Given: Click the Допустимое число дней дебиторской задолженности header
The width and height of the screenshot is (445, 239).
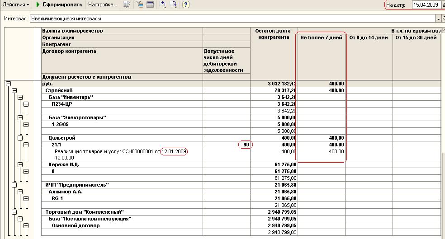Looking at the screenshot, I should tap(227, 61).
